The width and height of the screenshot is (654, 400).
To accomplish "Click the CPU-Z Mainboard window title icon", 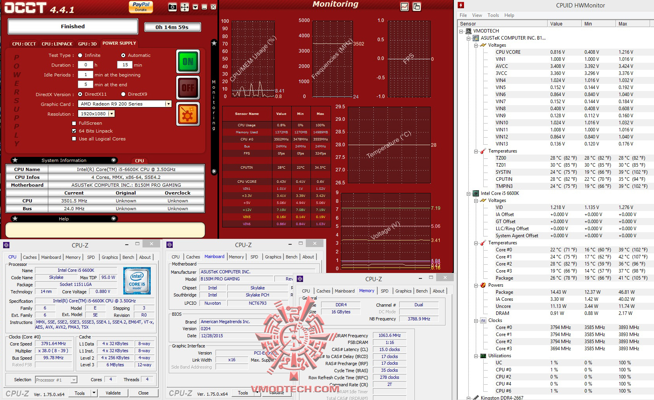I will [170, 245].
